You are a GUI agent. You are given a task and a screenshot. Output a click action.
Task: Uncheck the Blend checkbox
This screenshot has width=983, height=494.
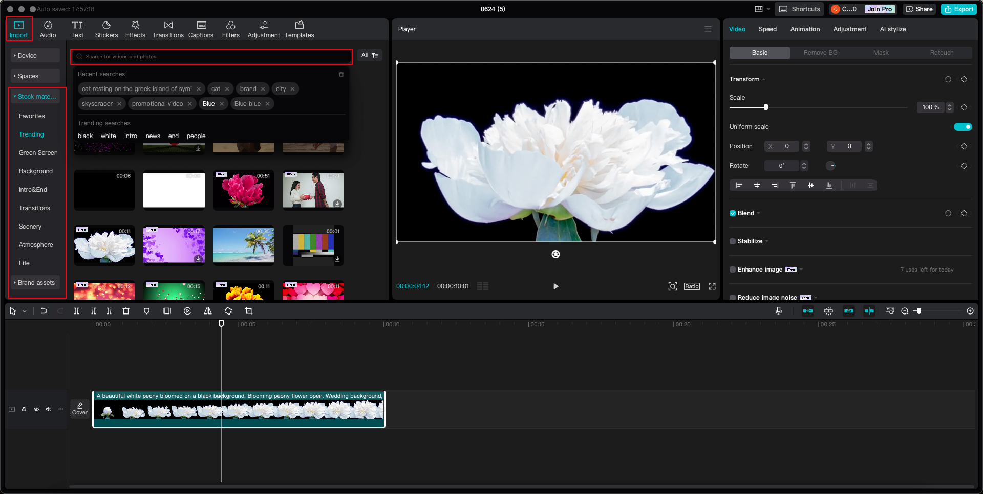[x=733, y=213]
